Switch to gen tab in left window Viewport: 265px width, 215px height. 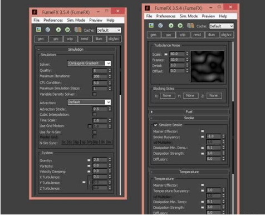(x=41, y=39)
